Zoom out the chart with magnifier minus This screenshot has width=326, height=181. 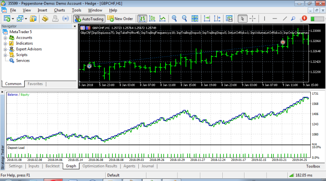click(x=184, y=19)
